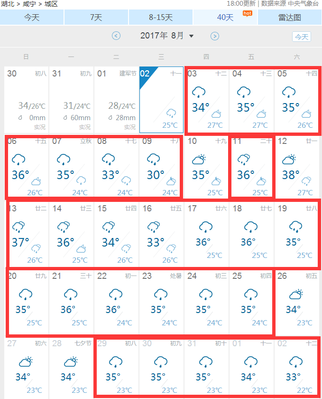Select the highlighted 02 date cell
Screen dimensions: 322x399
(x=161, y=100)
